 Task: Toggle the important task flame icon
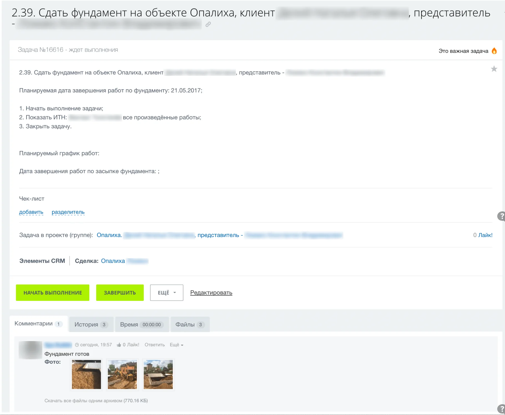tap(494, 51)
